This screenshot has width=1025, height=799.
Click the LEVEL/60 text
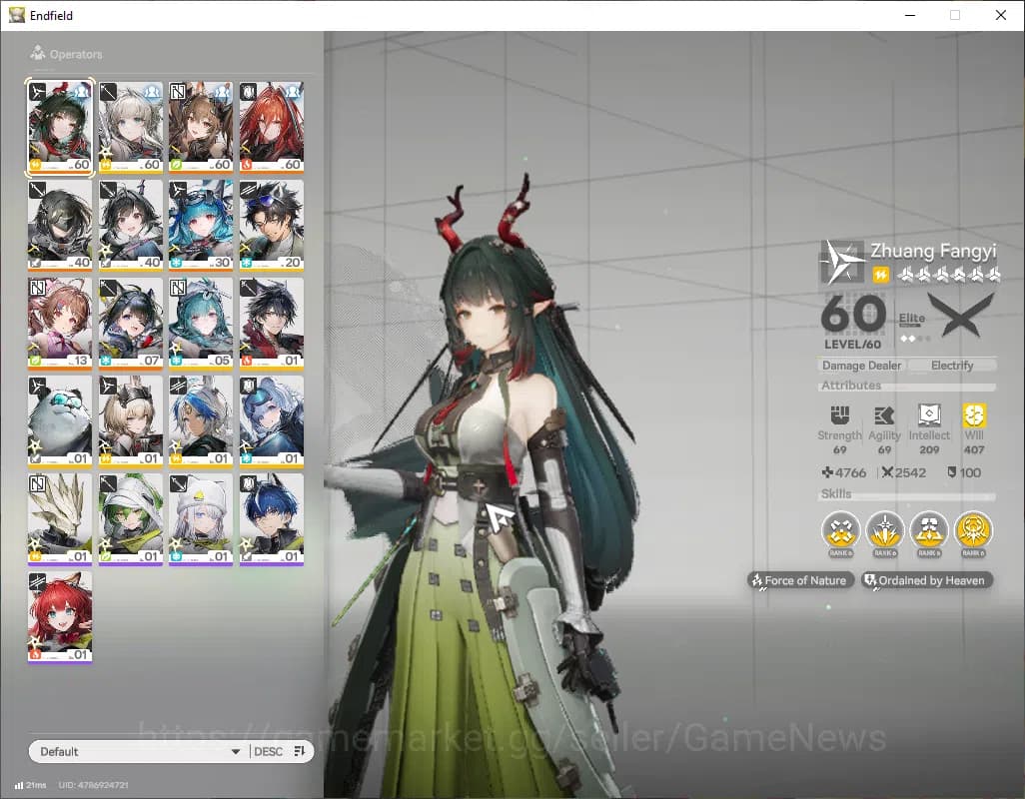(852, 345)
